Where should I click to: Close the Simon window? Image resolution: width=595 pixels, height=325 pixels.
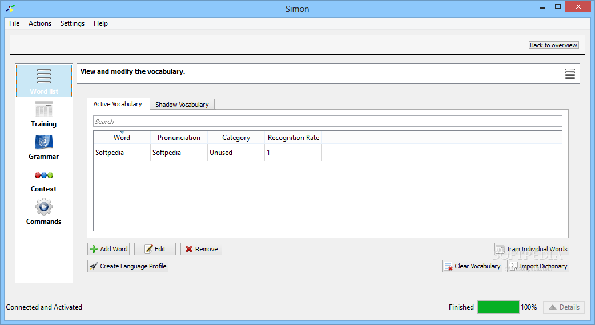tap(578, 6)
